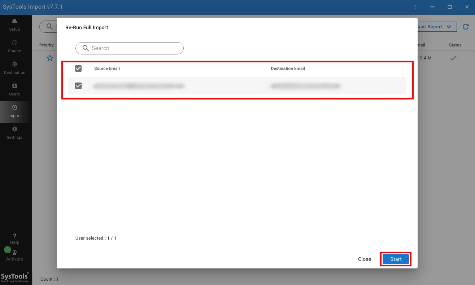Click the Help question mark icon

click(x=14, y=236)
